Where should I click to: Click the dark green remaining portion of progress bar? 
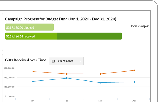[89, 36]
